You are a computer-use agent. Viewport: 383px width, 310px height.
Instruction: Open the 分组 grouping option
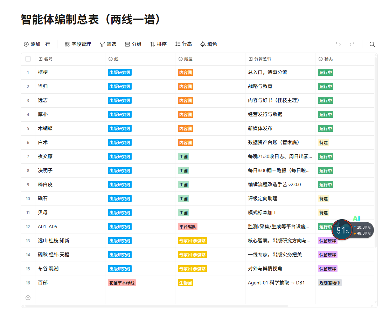tap(133, 44)
